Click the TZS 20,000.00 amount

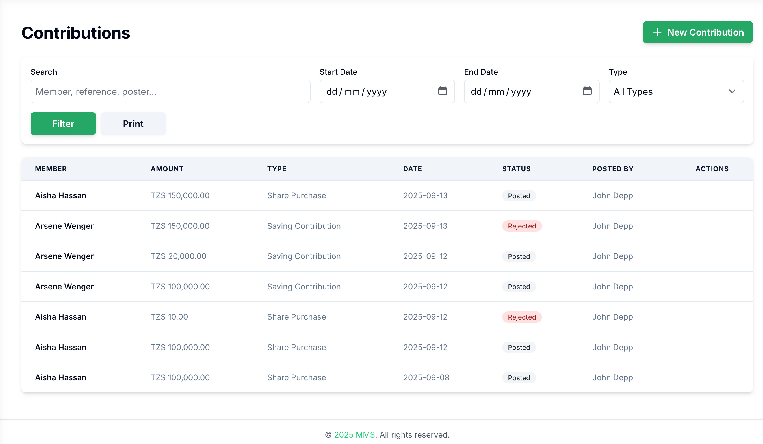[x=179, y=256]
